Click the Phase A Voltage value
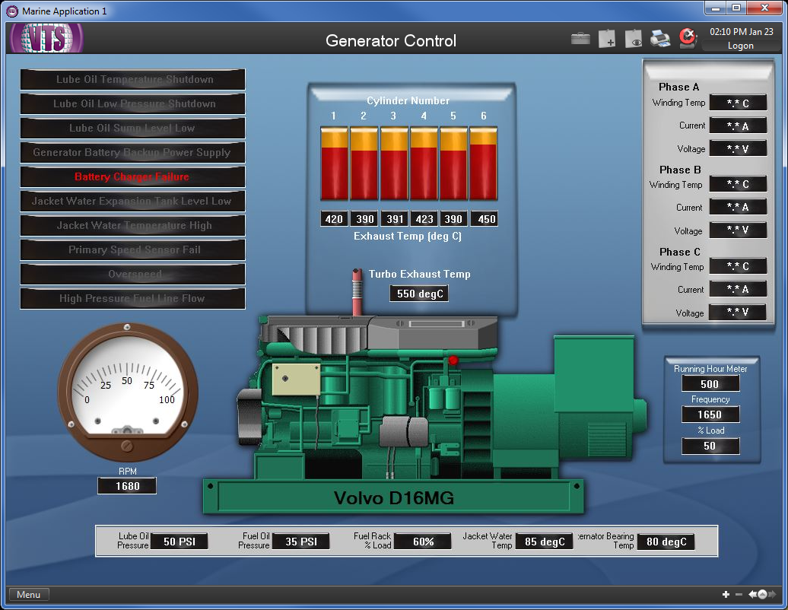This screenshot has width=788, height=610. (738, 149)
